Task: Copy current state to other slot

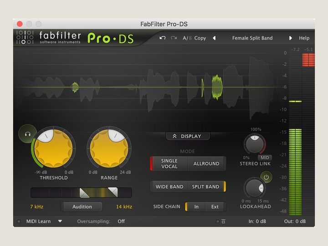Action: [x=200, y=38]
